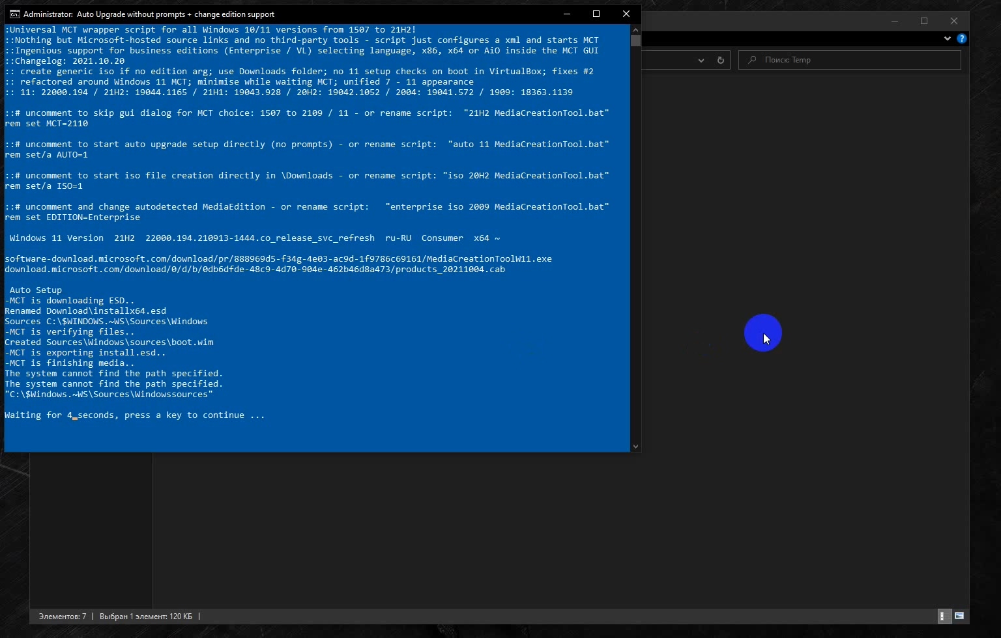
Task: Click the products_20211004.cab URL line
Action: pyautogui.click(x=255, y=270)
